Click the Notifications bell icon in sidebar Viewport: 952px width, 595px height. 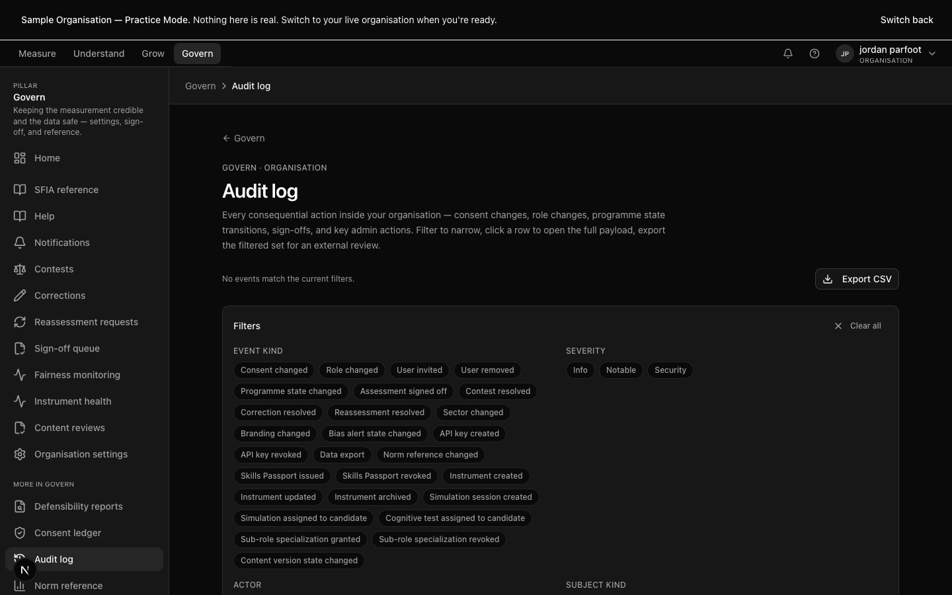tap(20, 243)
